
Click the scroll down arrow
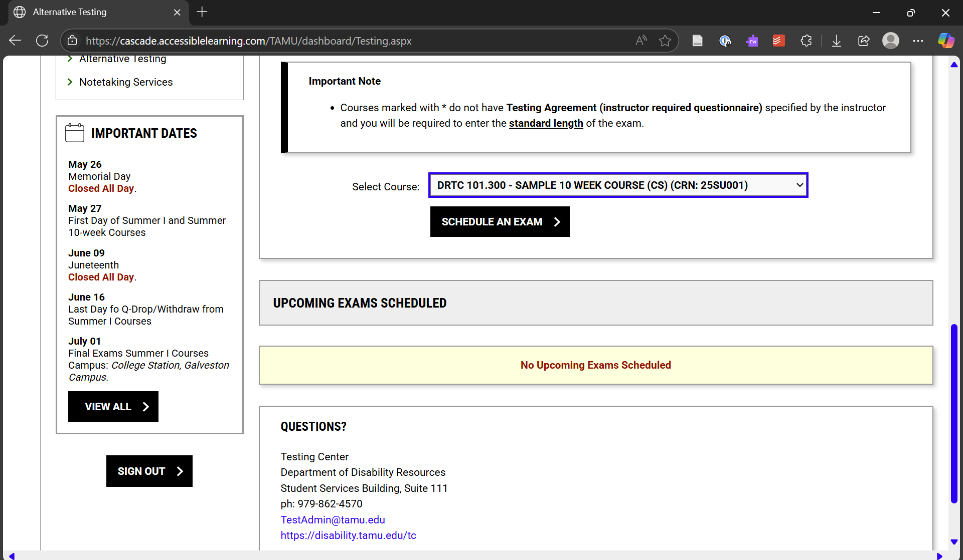click(x=954, y=541)
